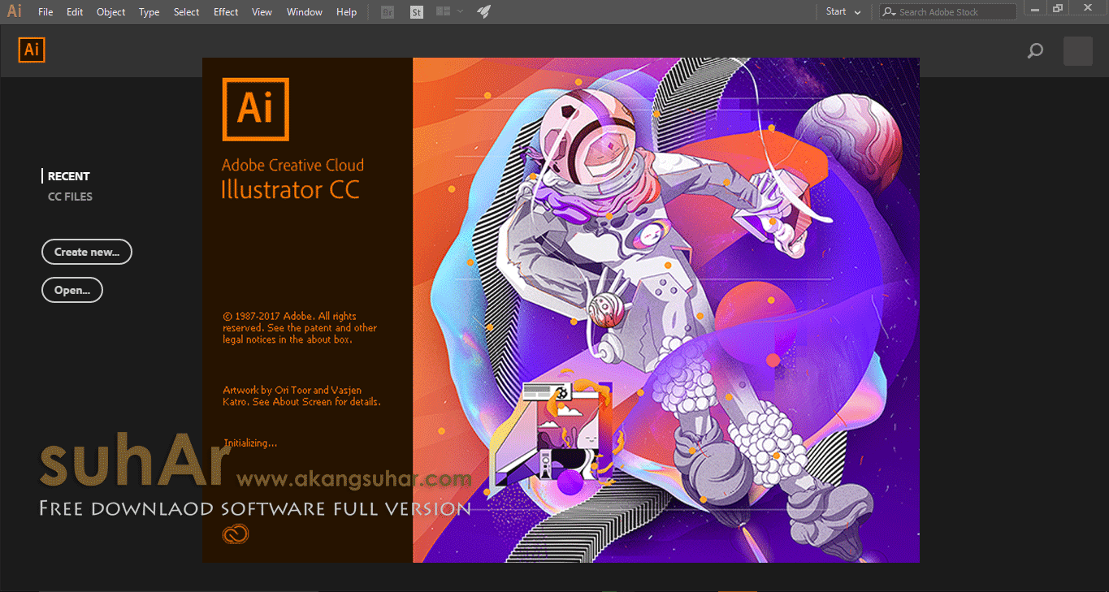Click the magnifier search icon on the Start workspace
The height and width of the screenshot is (592, 1109).
click(x=1035, y=51)
